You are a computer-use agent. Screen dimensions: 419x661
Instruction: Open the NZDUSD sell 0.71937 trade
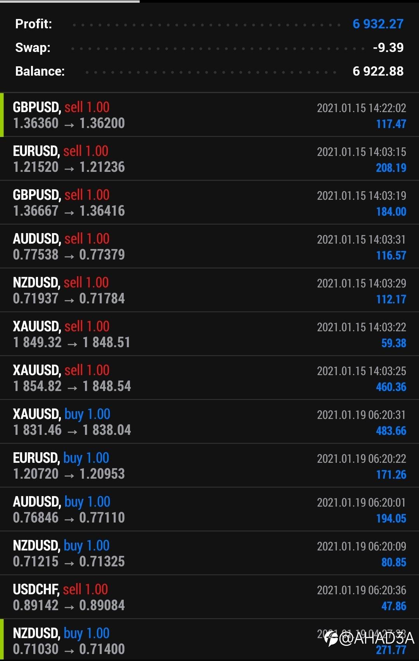pyautogui.click(x=209, y=291)
